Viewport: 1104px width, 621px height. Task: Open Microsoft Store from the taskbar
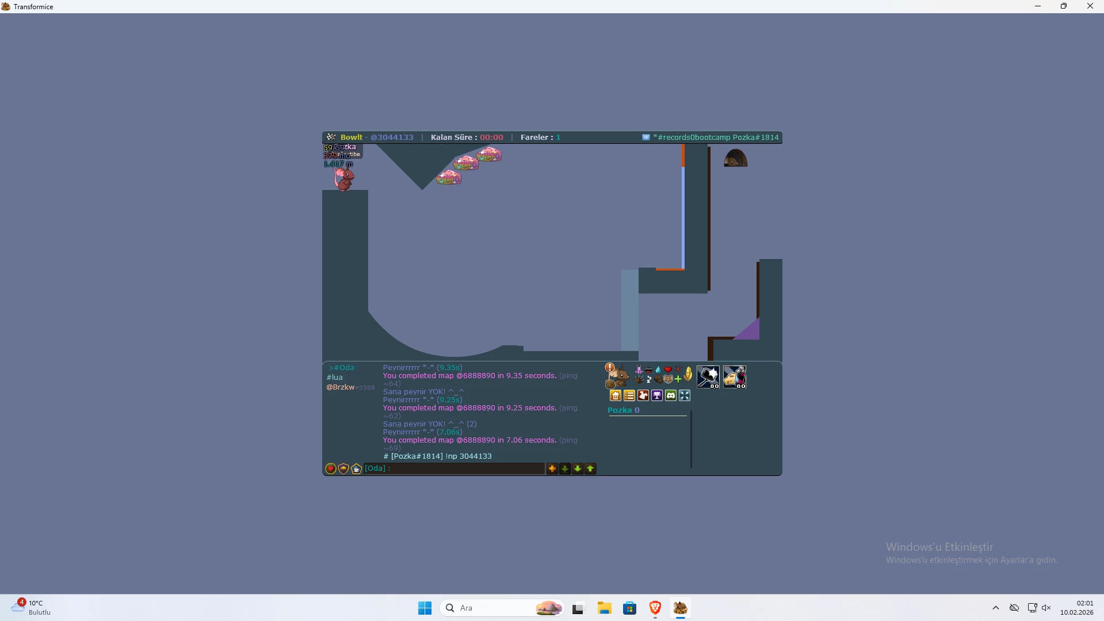pyautogui.click(x=629, y=608)
